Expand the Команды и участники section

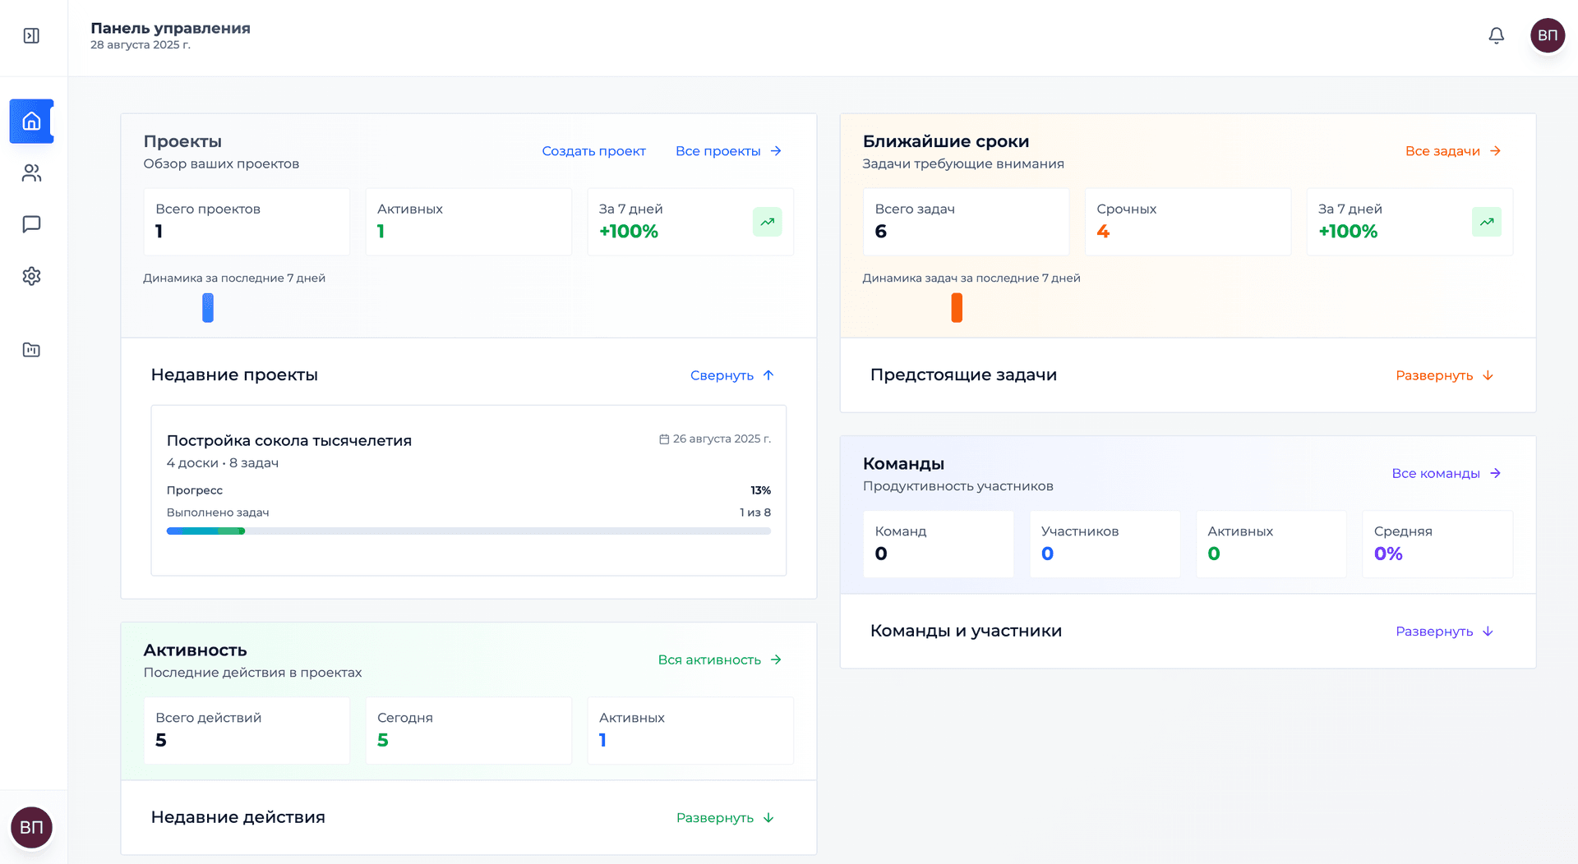(x=1444, y=632)
